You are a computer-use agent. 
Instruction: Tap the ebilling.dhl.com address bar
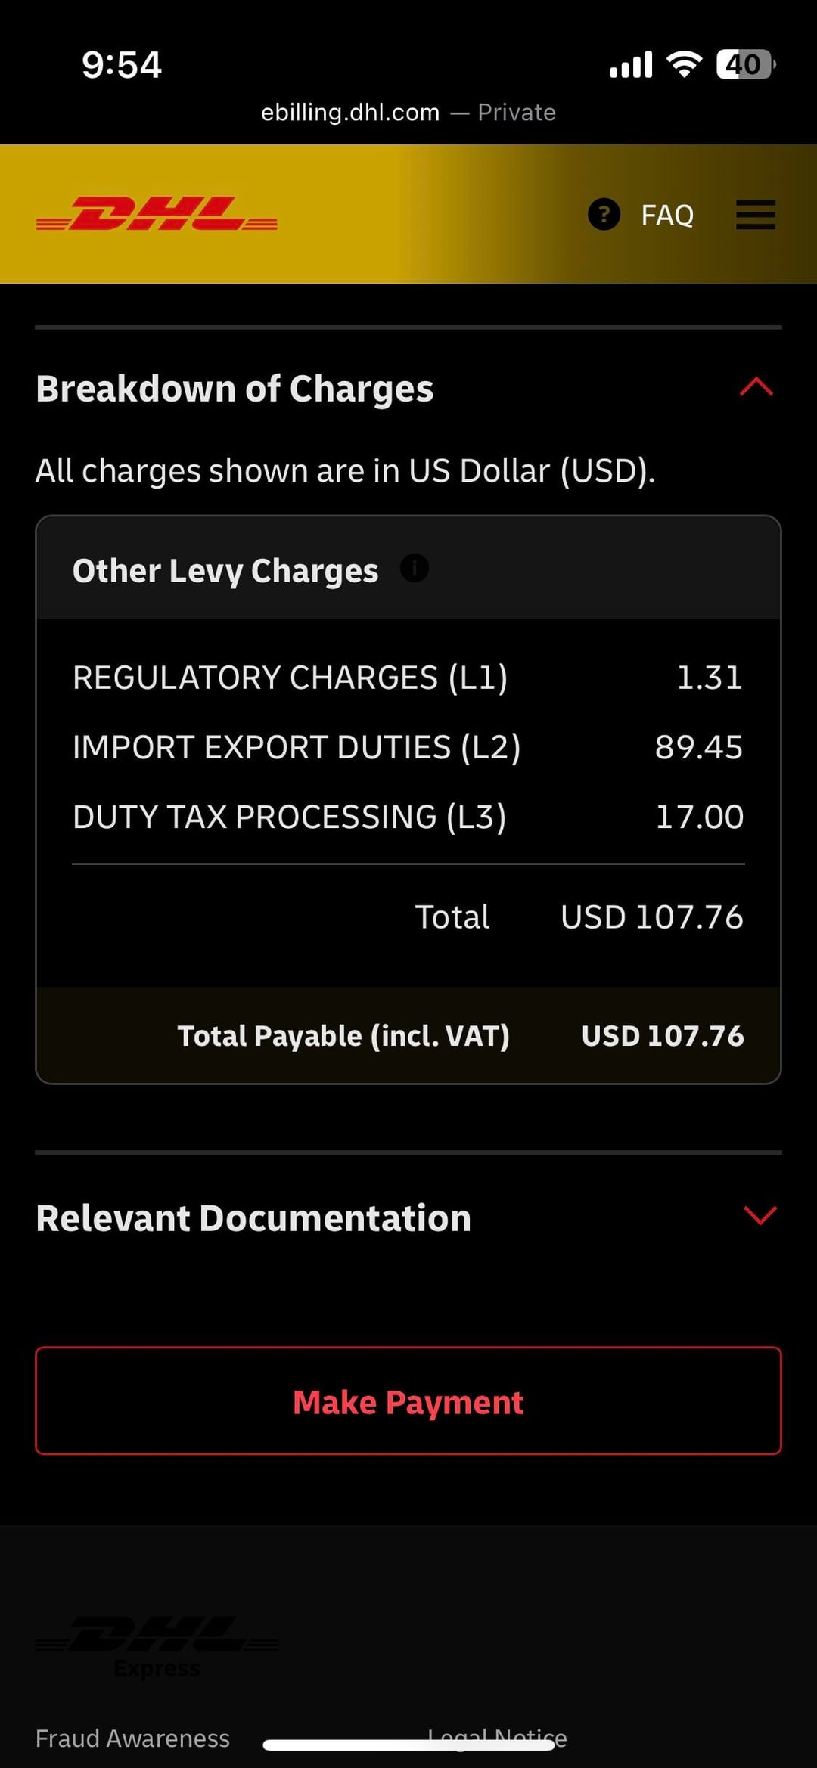click(x=408, y=113)
